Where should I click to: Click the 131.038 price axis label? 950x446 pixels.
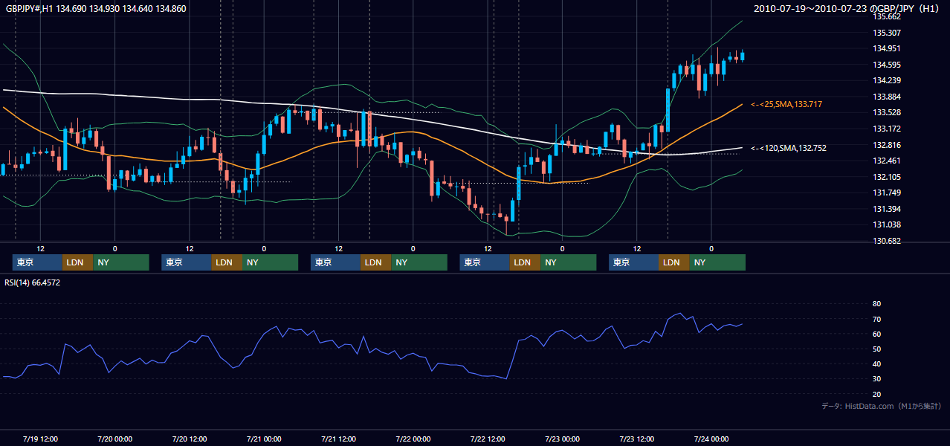click(887, 224)
